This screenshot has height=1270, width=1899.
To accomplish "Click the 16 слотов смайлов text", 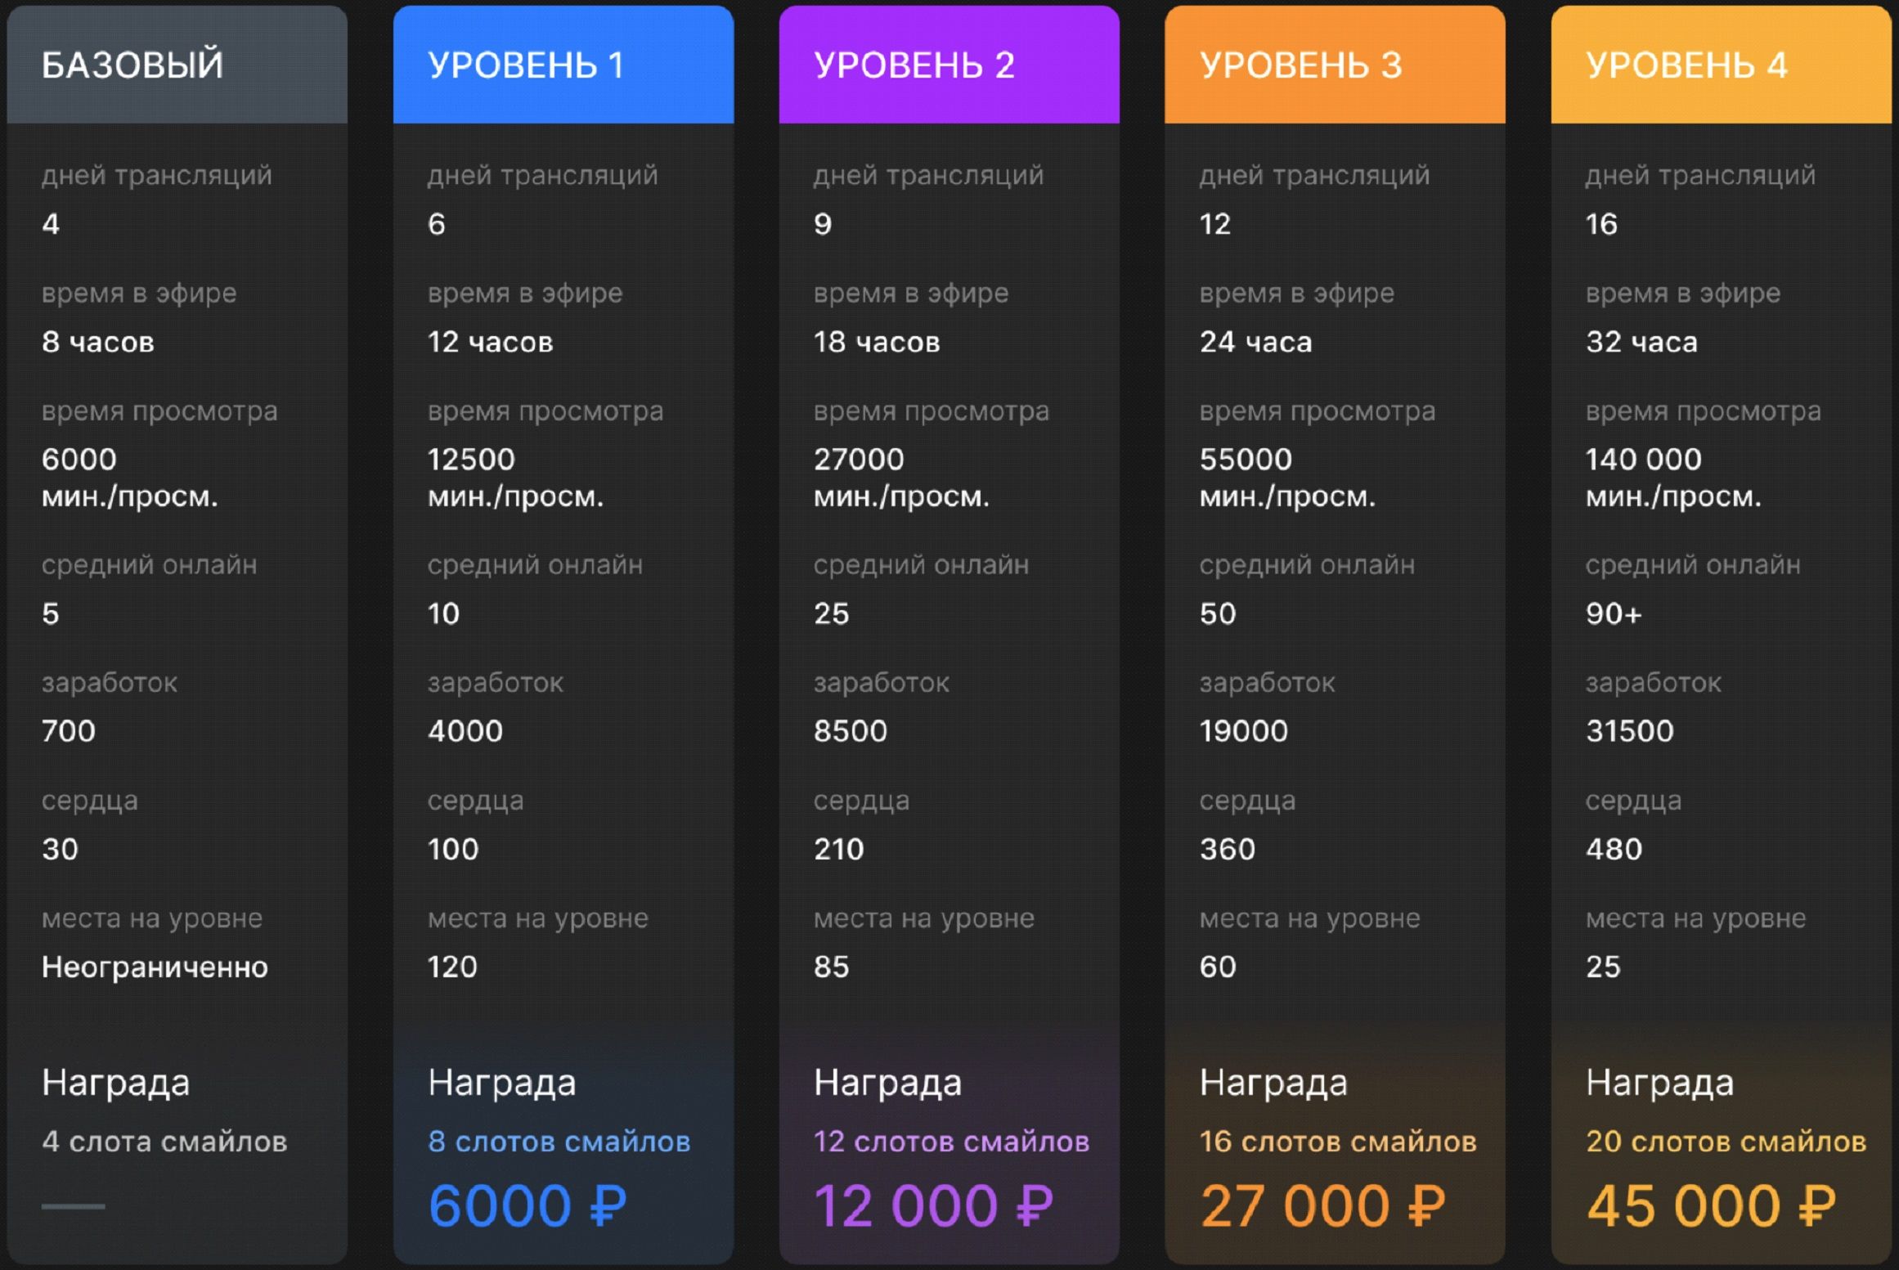I will click(1338, 1141).
